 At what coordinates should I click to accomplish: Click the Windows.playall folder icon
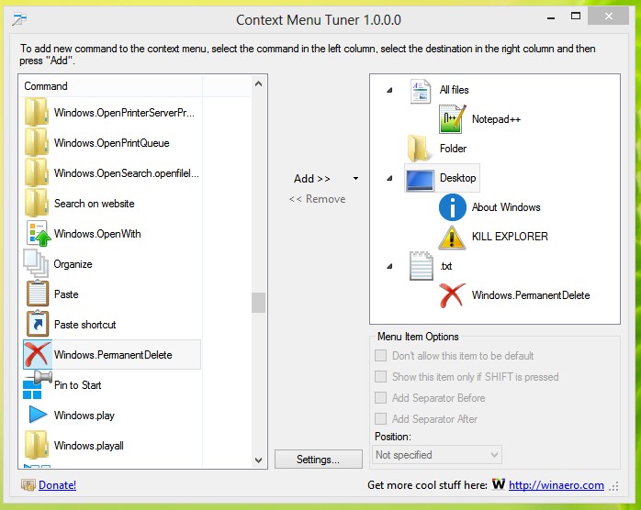click(37, 445)
